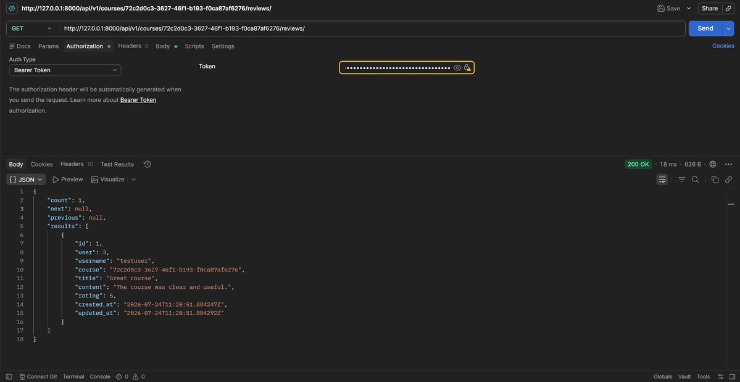Click the updated_at timestamp value

173,313
